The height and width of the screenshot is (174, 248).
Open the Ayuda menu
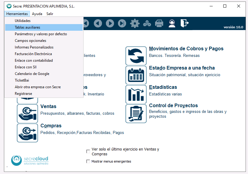point(37,14)
